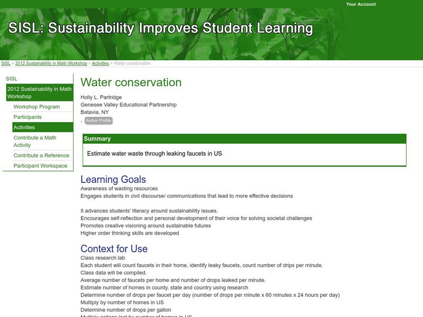Select SISL in the sidebar

point(12,79)
